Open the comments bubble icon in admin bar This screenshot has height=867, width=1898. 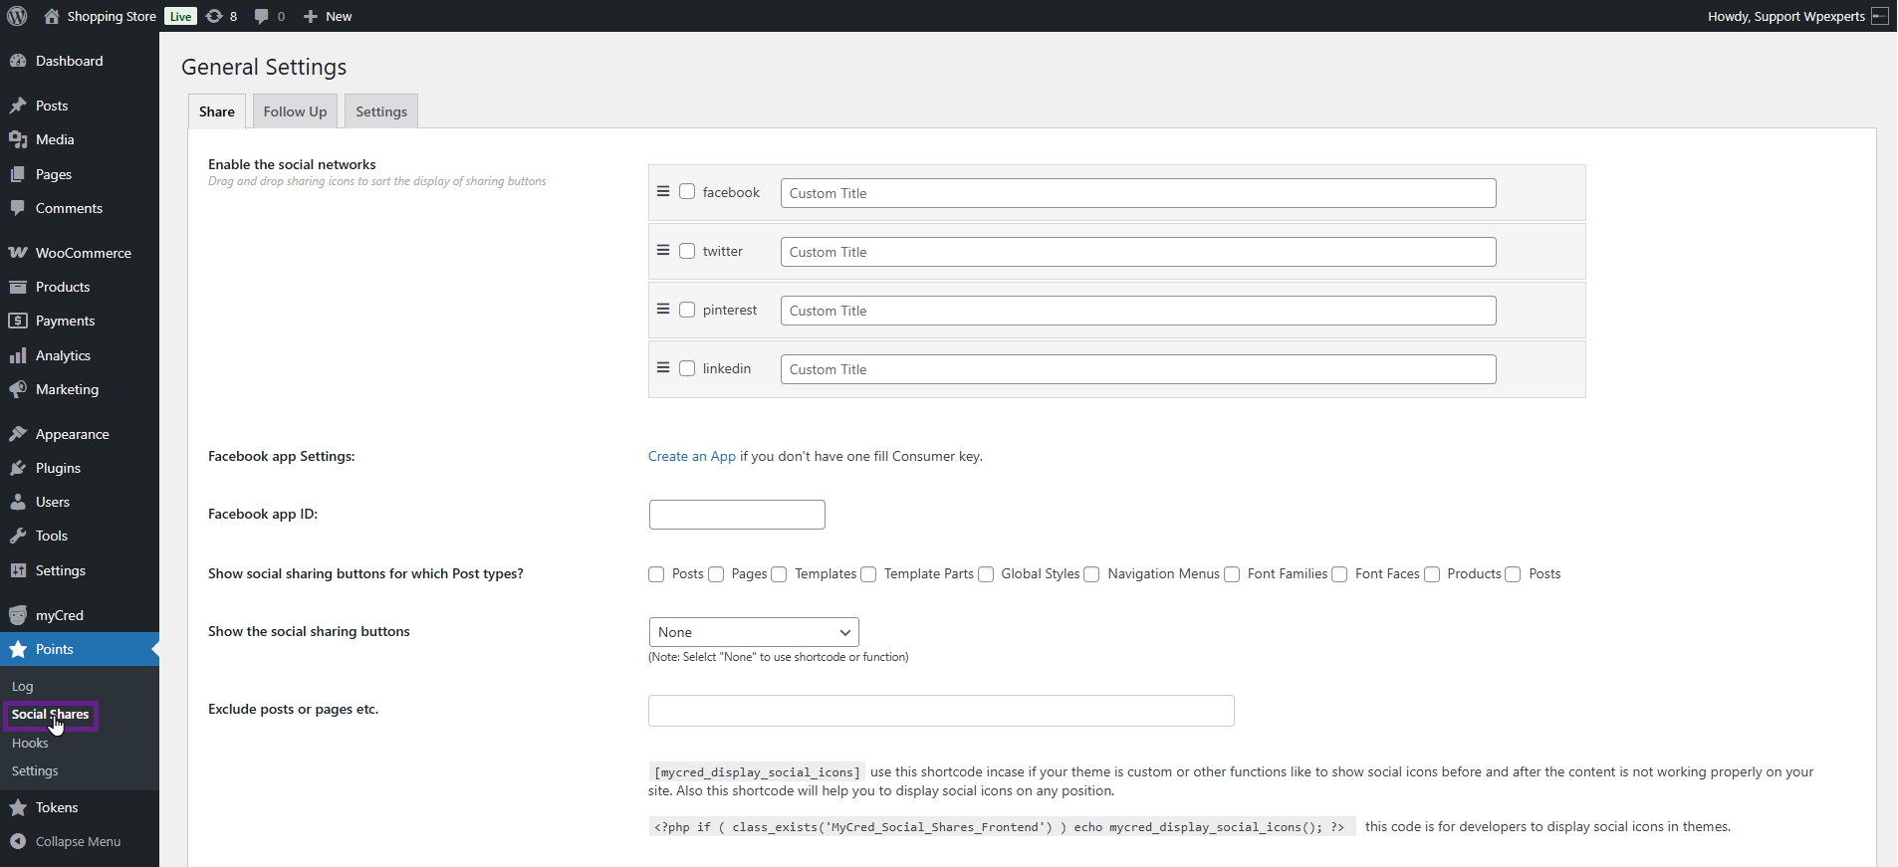pos(261,16)
